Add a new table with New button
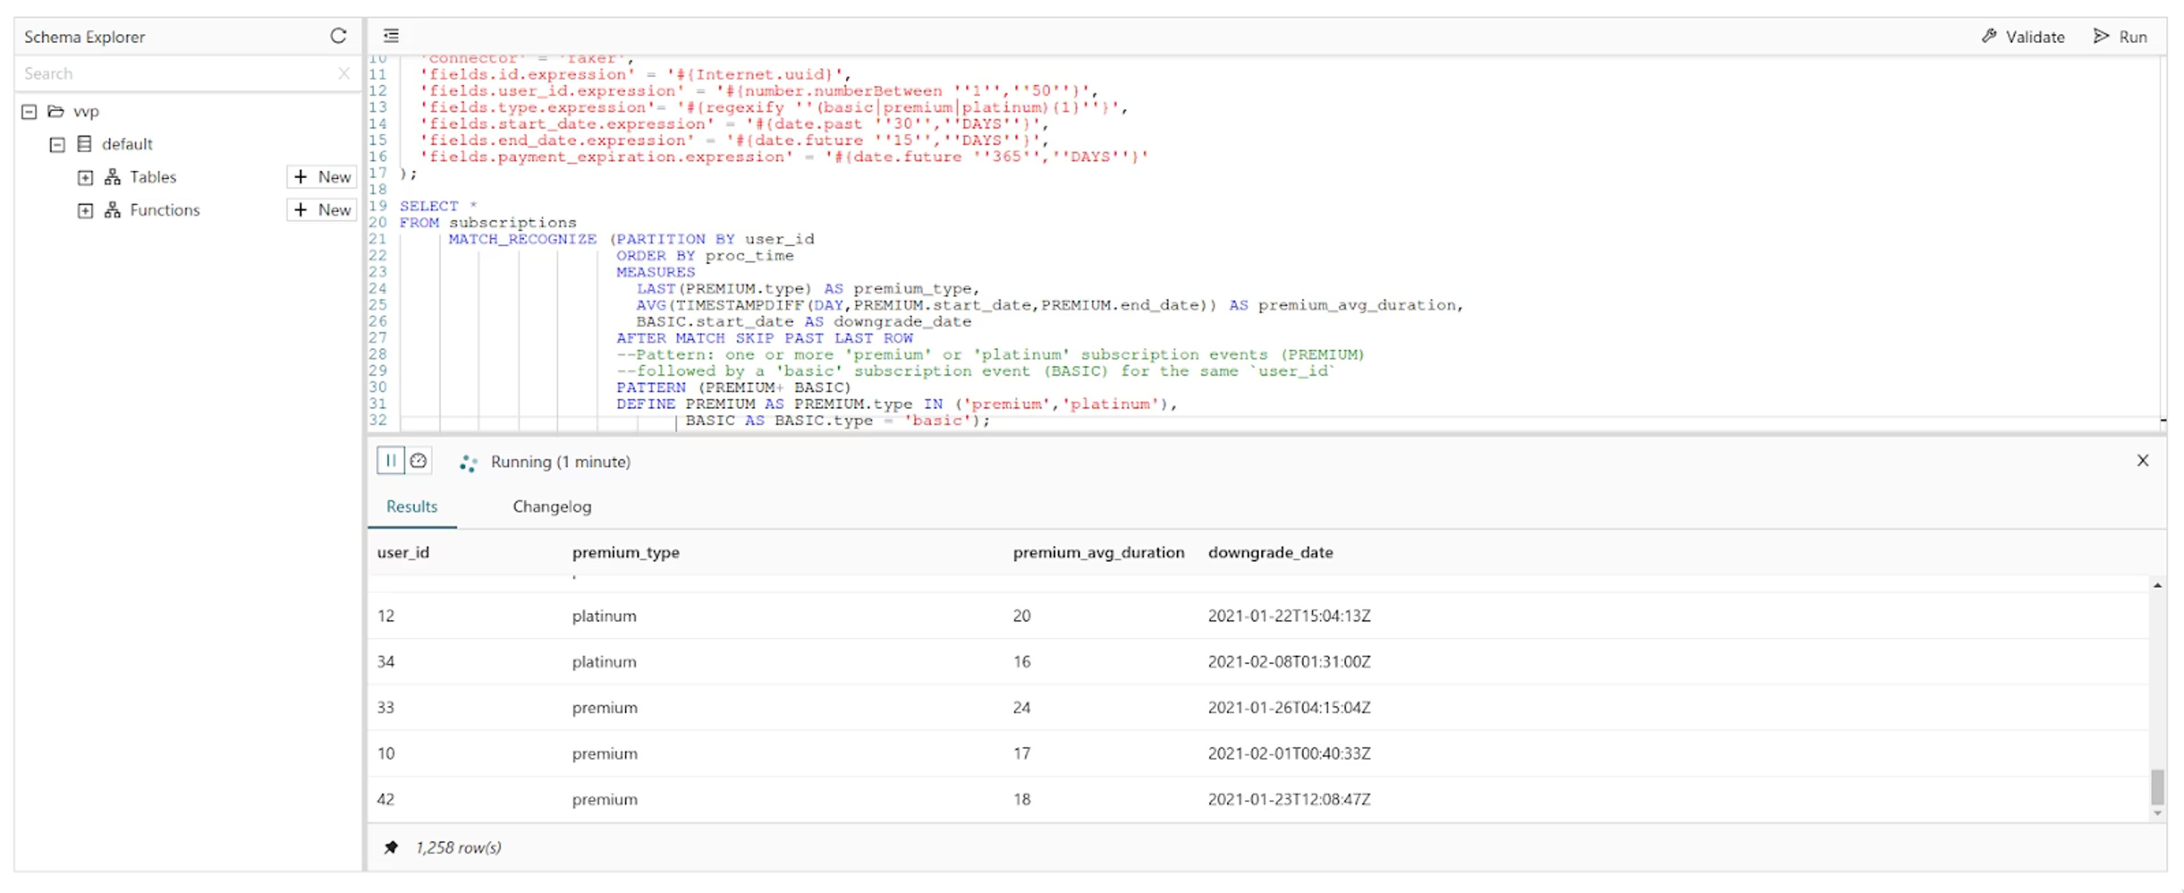This screenshot has height=893, width=2184. pos(322,176)
